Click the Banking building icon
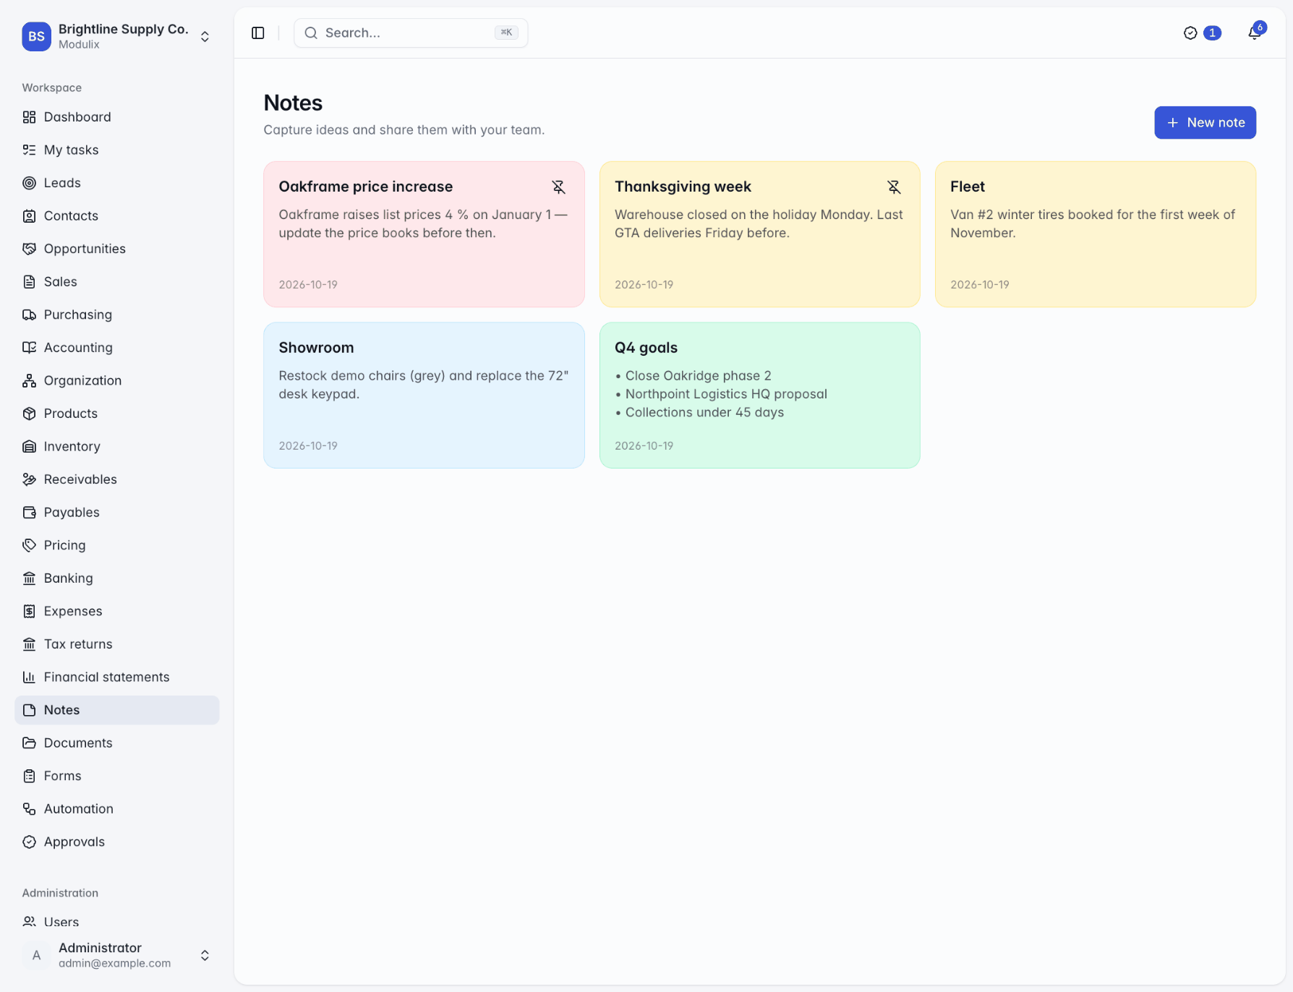 point(29,578)
